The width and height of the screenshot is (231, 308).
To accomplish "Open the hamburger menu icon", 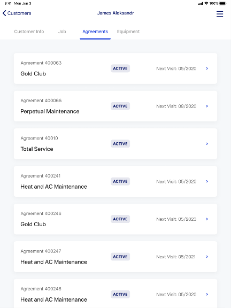I will 220,14.
